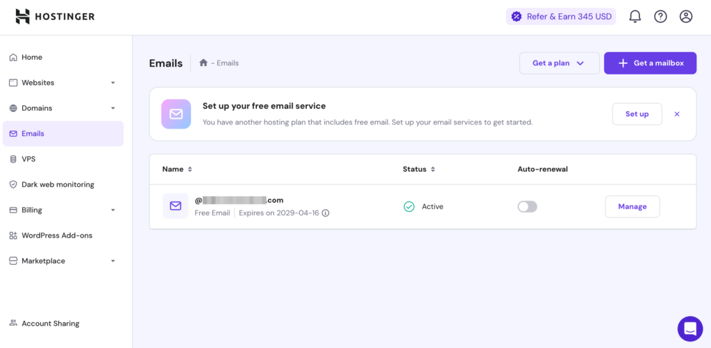Click the mailbox envelope icon in table row
711x348 pixels.
(176, 206)
